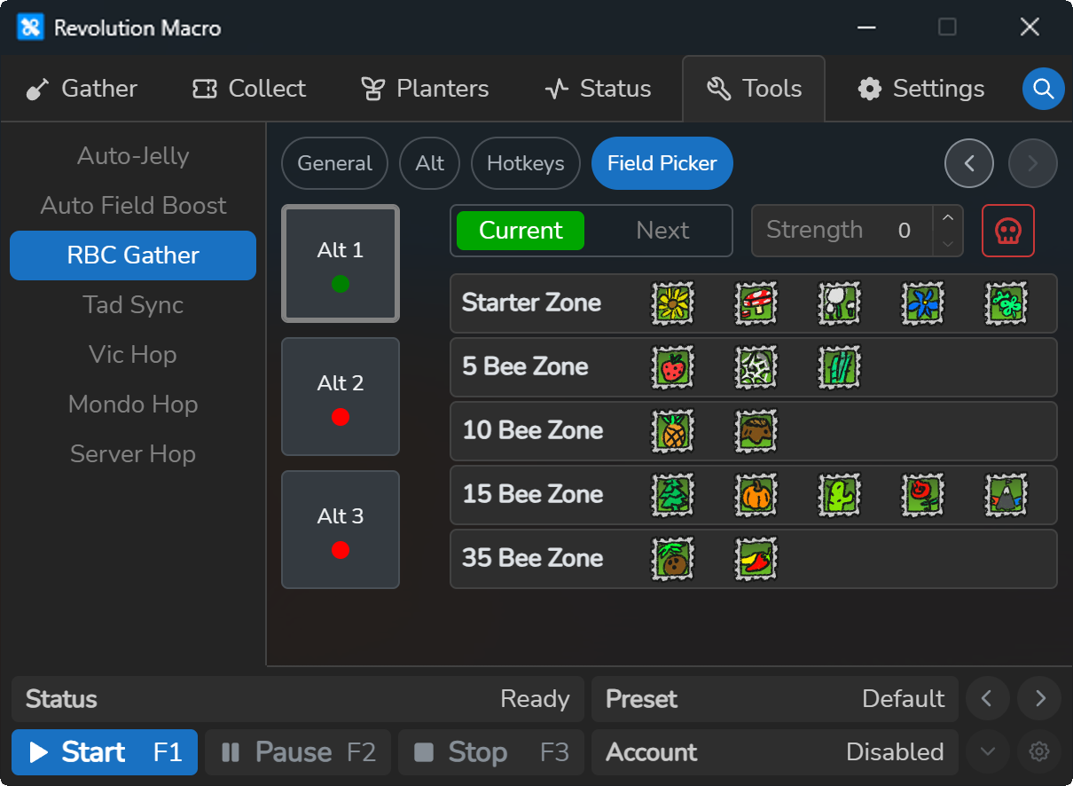Select the Pumpkin field icon

click(756, 495)
